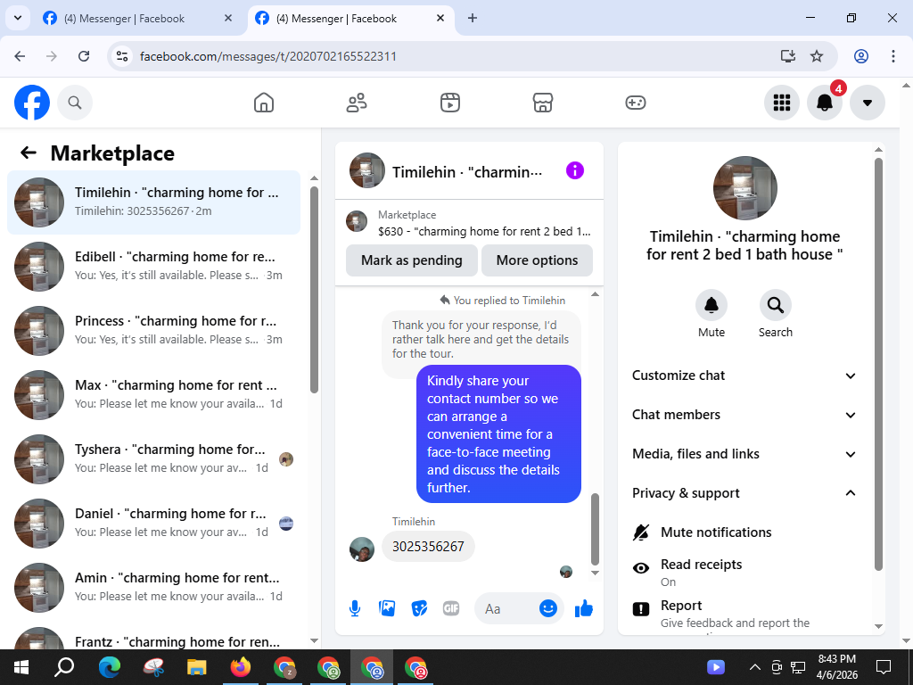Search in conversation magnifier icon
Screen dimensions: 913x685
tap(776, 305)
